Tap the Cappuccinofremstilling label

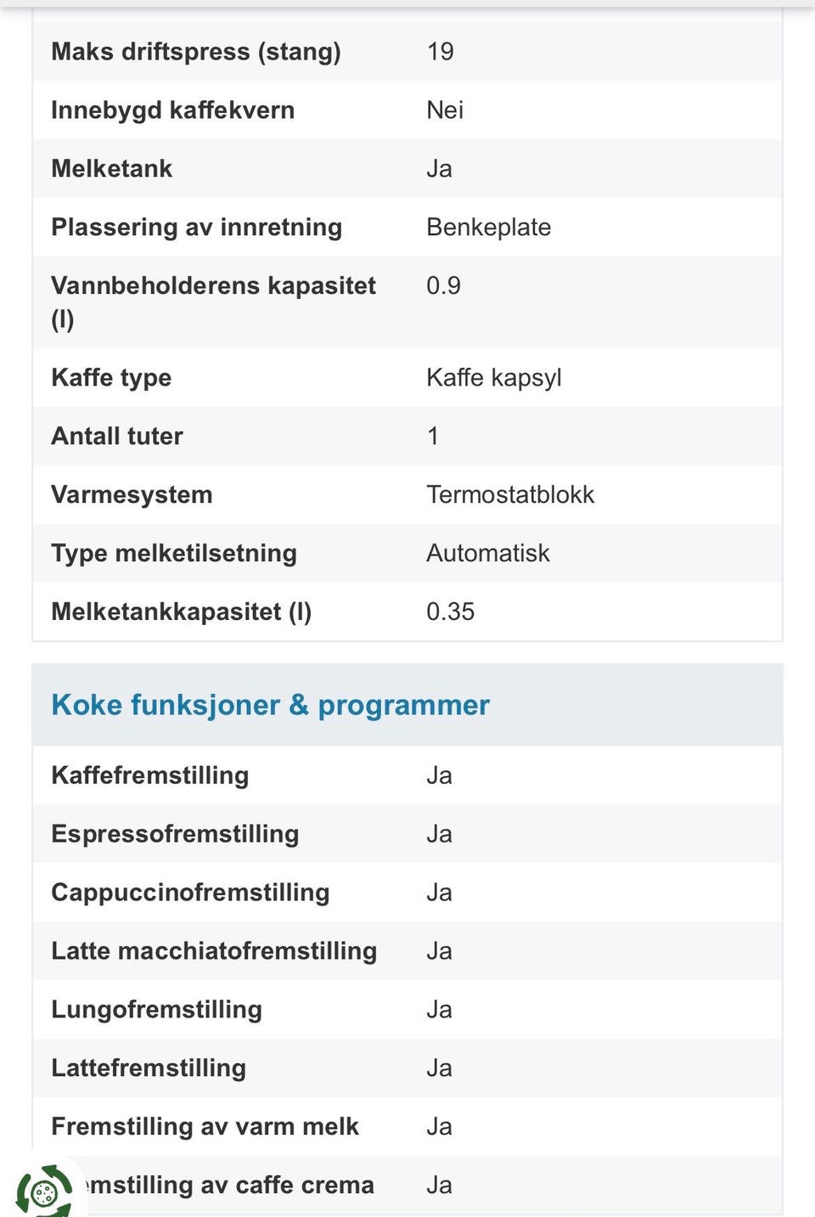coord(190,893)
